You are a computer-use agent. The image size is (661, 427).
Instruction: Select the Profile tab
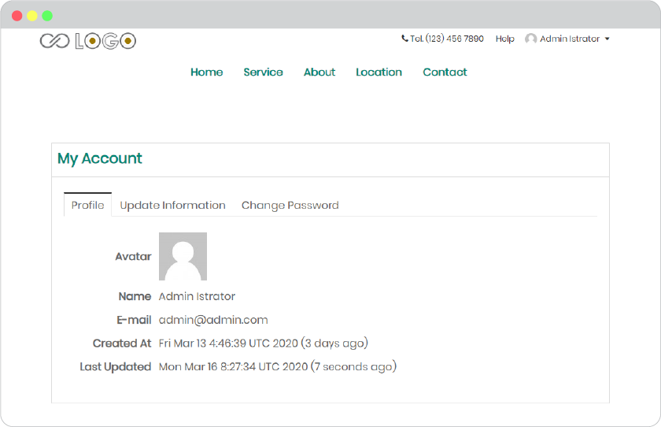(x=87, y=205)
